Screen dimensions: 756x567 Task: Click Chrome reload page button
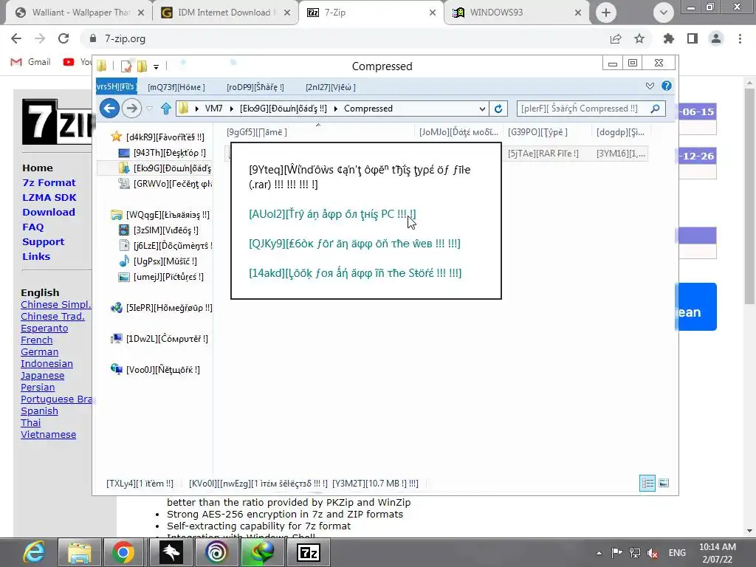63,38
